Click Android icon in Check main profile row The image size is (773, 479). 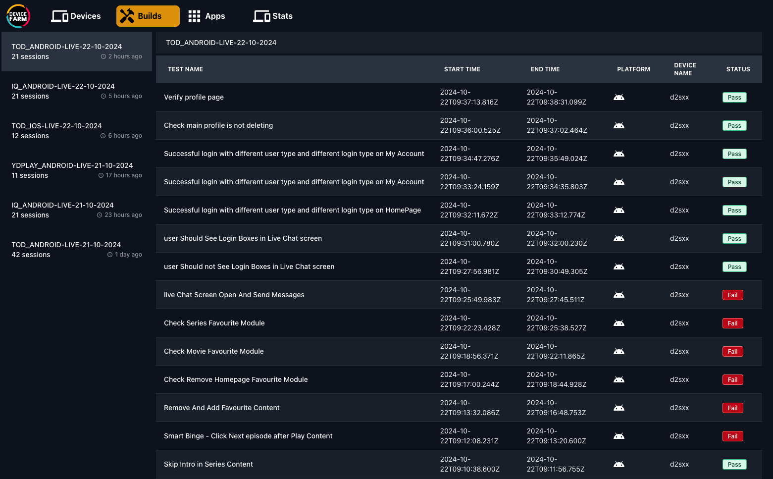(x=619, y=125)
